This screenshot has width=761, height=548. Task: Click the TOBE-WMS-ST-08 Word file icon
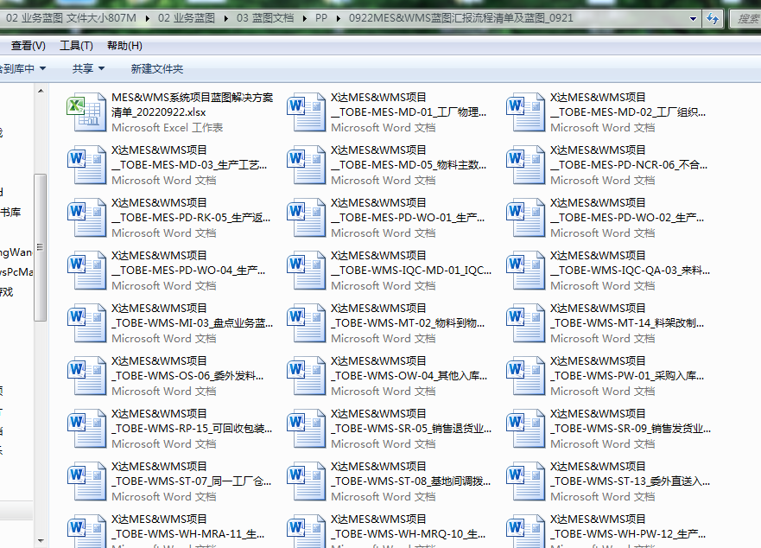pos(306,481)
